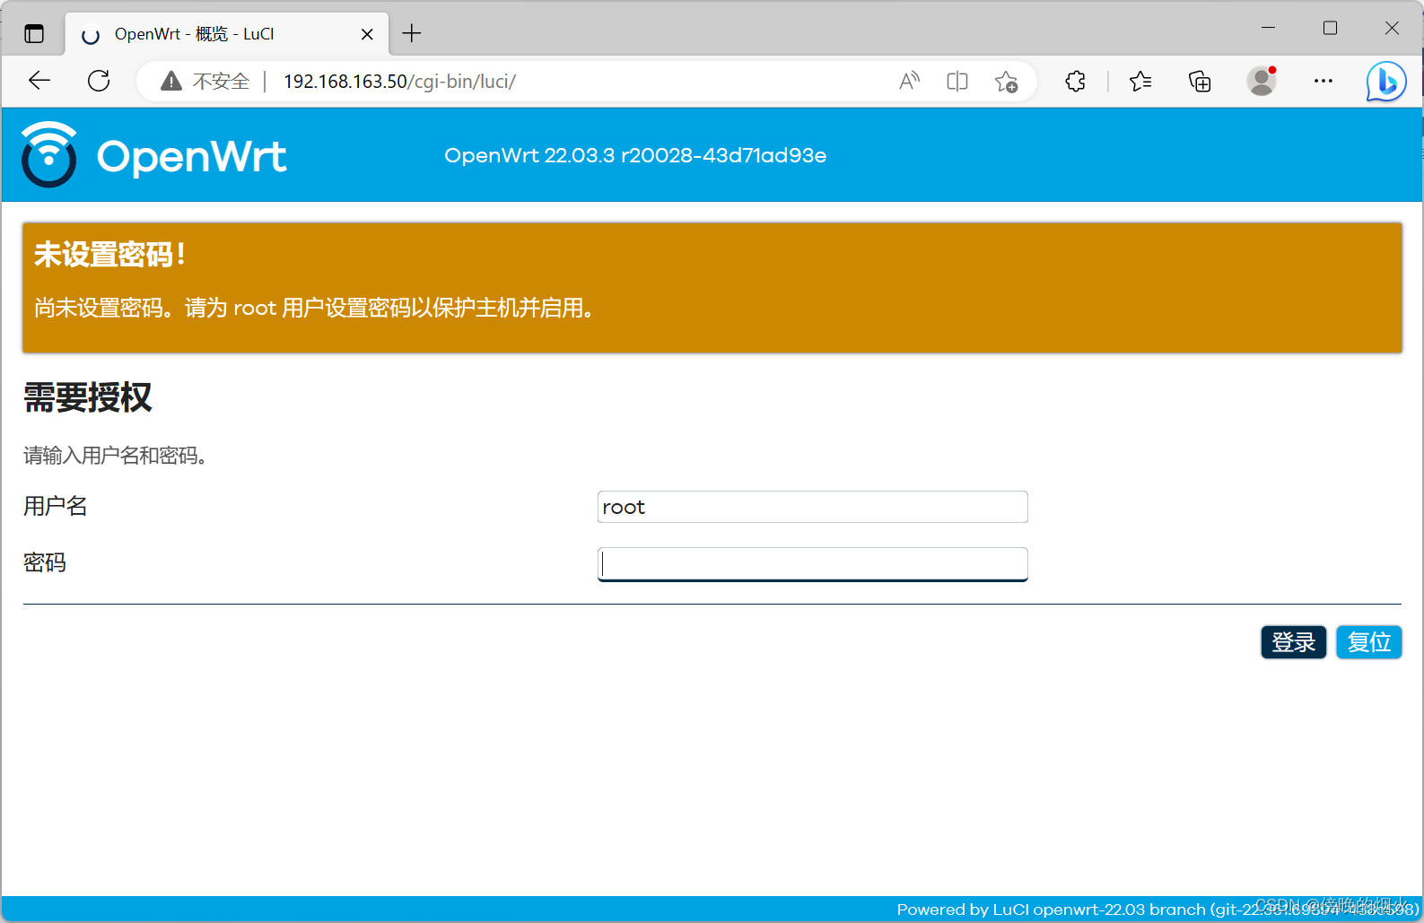This screenshot has width=1424, height=923.
Task: Click the browser back arrow
Action: [39, 81]
